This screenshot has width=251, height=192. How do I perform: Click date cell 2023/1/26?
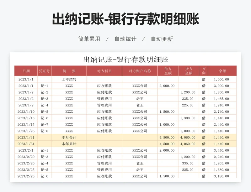[x=26, y=131]
